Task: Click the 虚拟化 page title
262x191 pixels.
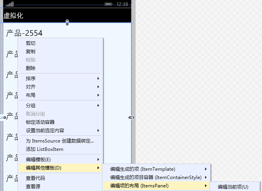Action: click(x=14, y=15)
